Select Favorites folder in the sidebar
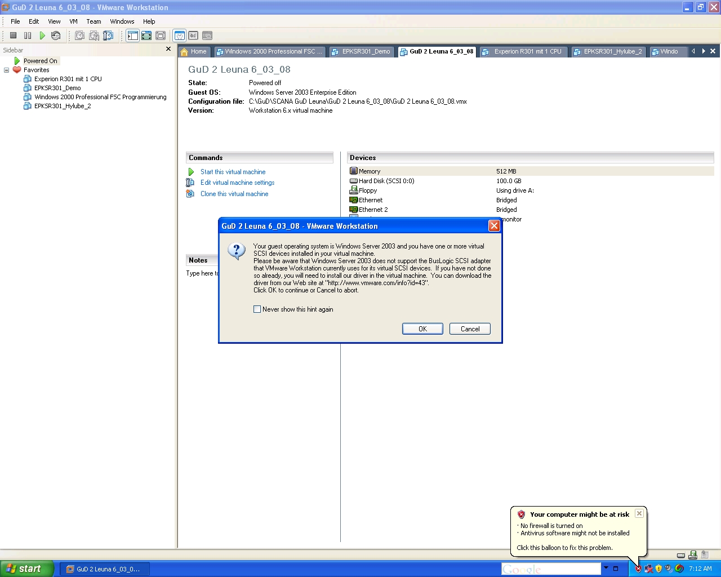 click(36, 70)
